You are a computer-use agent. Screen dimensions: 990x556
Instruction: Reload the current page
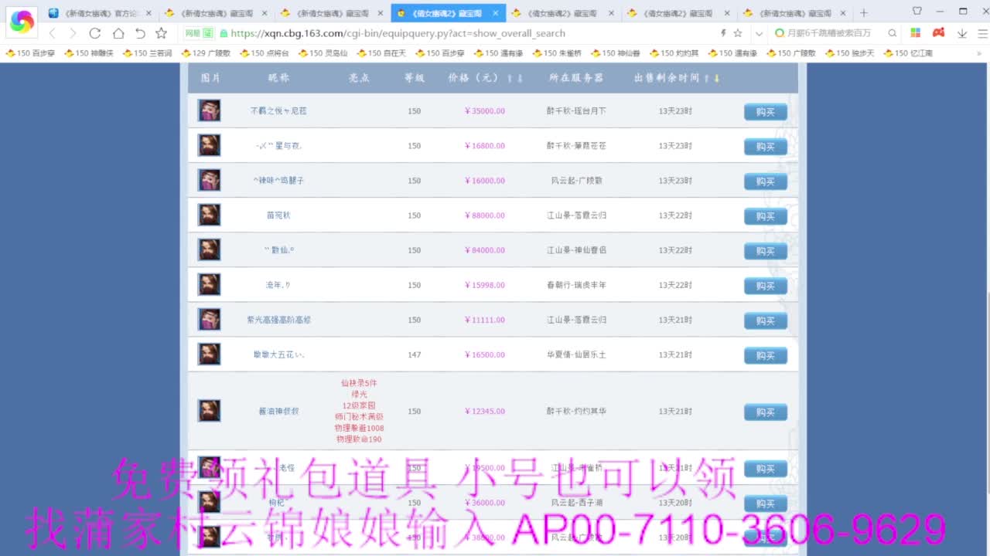pos(95,33)
